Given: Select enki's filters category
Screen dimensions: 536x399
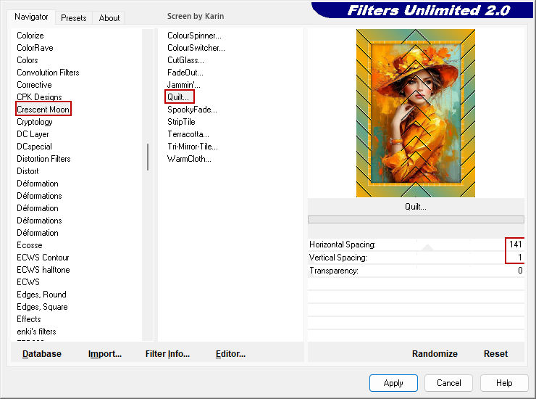Looking at the screenshot, I should tap(36, 332).
